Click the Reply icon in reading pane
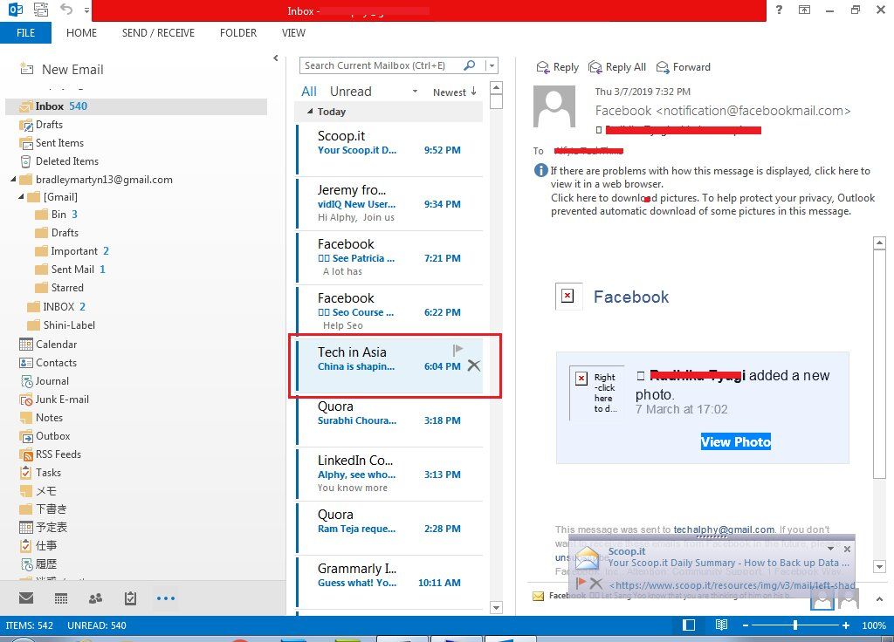Viewport: 894px width, 642px height. (543, 67)
